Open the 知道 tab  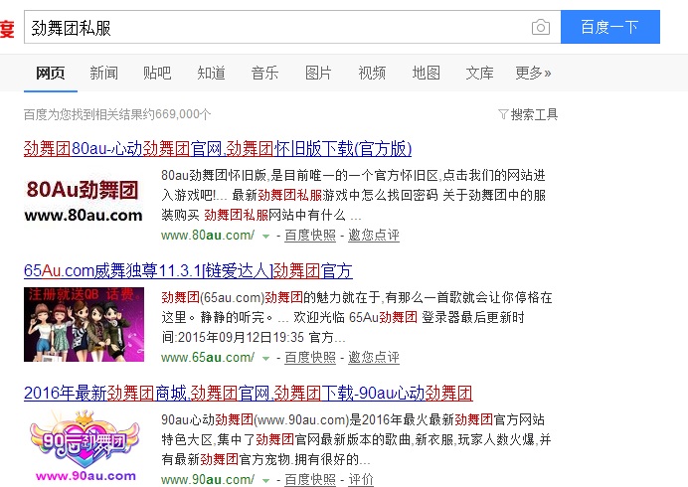click(x=211, y=73)
